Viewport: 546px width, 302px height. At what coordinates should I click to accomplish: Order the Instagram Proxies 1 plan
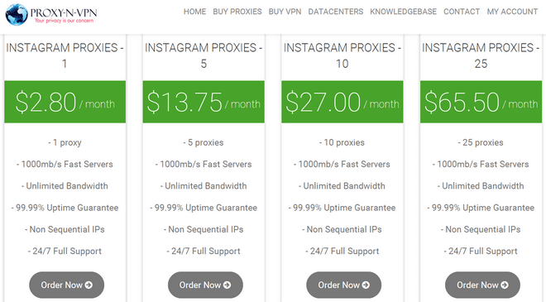pos(66,285)
